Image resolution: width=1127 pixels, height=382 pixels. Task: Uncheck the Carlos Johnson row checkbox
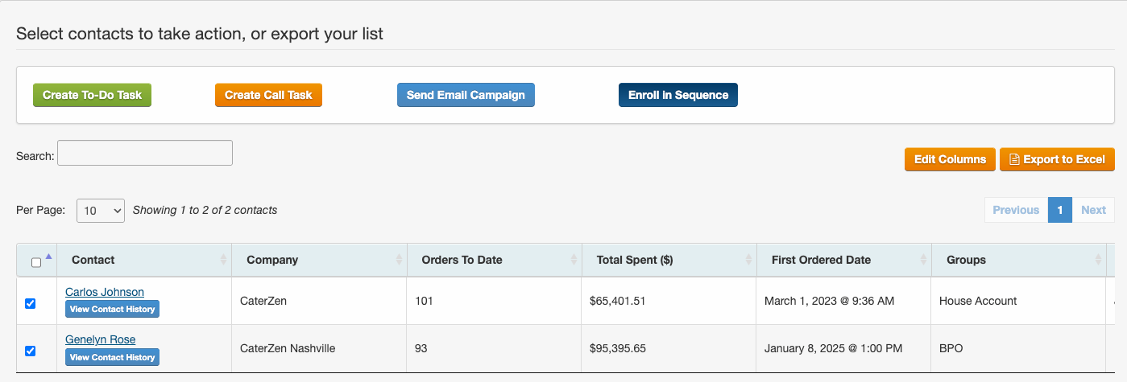30,303
